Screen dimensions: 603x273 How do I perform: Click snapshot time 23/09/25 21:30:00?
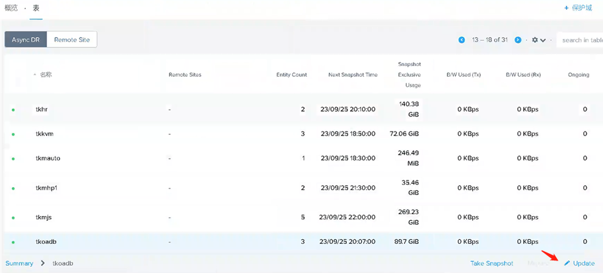347,188
